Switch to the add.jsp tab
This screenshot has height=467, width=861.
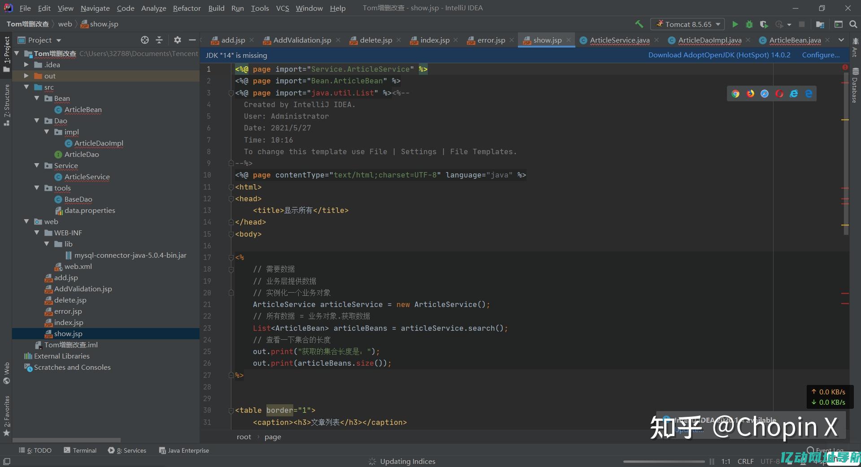pyautogui.click(x=233, y=40)
